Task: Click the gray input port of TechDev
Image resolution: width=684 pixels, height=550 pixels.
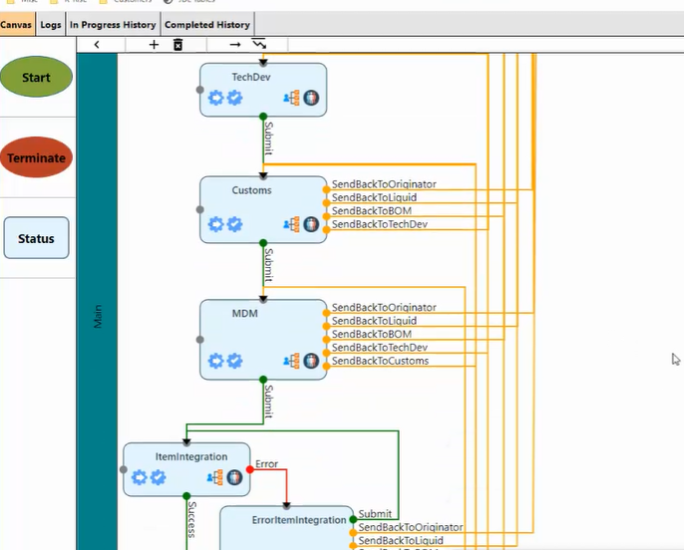Action: pyautogui.click(x=199, y=90)
